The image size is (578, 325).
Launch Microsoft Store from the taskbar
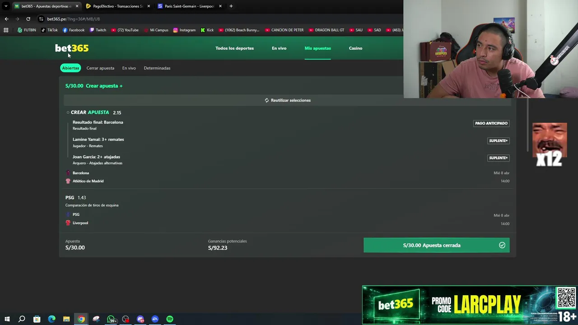[x=37, y=319]
